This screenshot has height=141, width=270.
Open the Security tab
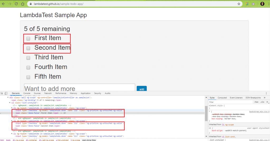tap(98, 93)
